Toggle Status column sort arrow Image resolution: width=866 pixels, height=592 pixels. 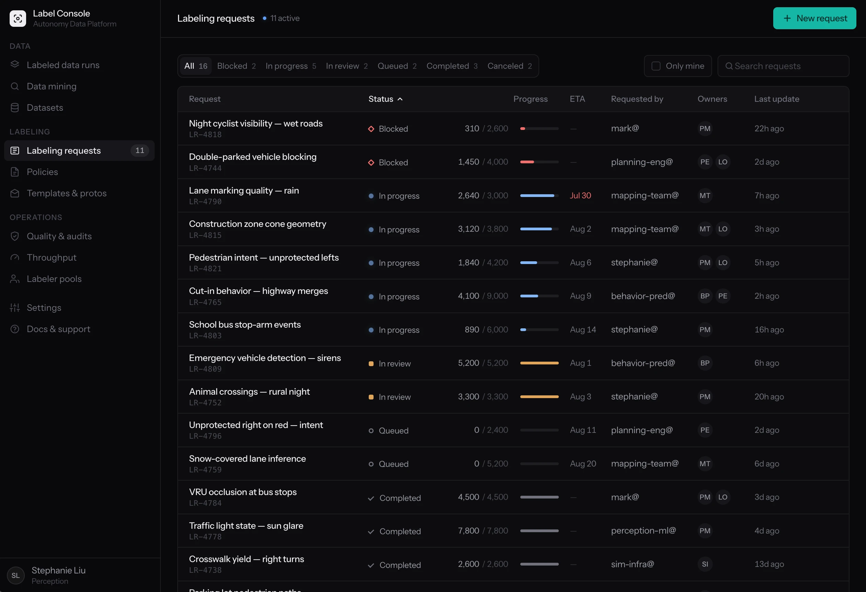pos(400,99)
